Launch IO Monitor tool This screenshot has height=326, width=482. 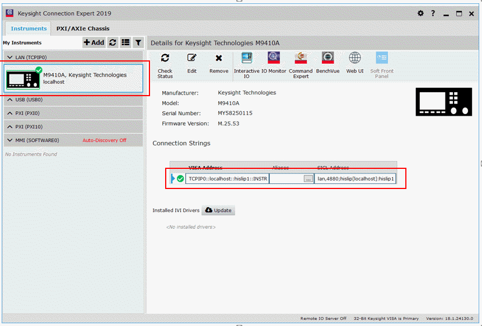pos(274,58)
